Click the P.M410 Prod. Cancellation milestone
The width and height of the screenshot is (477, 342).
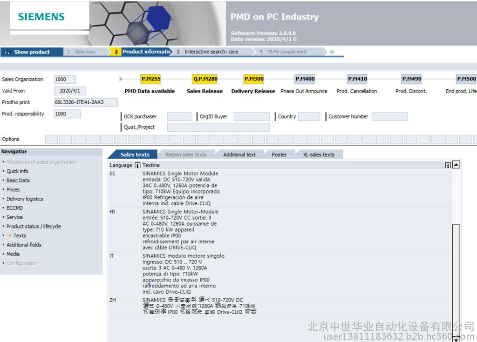coord(357,79)
